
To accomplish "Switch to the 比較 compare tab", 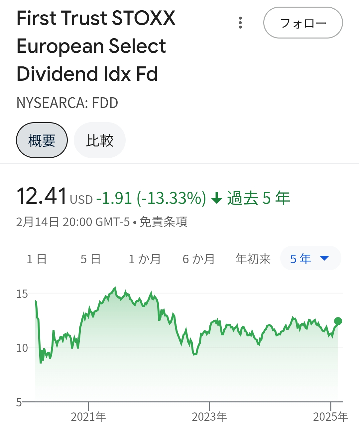I will pyautogui.click(x=100, y=140).
